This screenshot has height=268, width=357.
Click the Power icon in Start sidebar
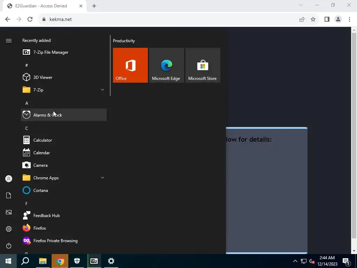tap(9, 246)
